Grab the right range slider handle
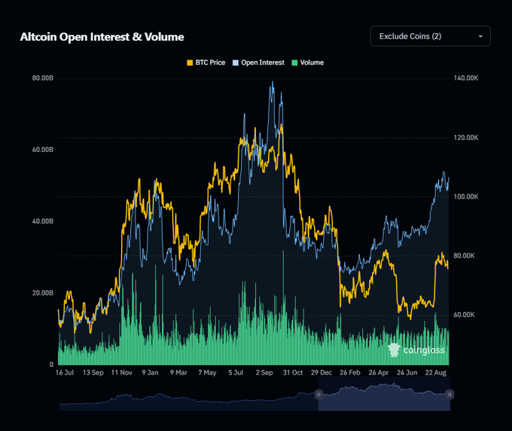Viewport: 512px width, 431px height. coord(450,394)
